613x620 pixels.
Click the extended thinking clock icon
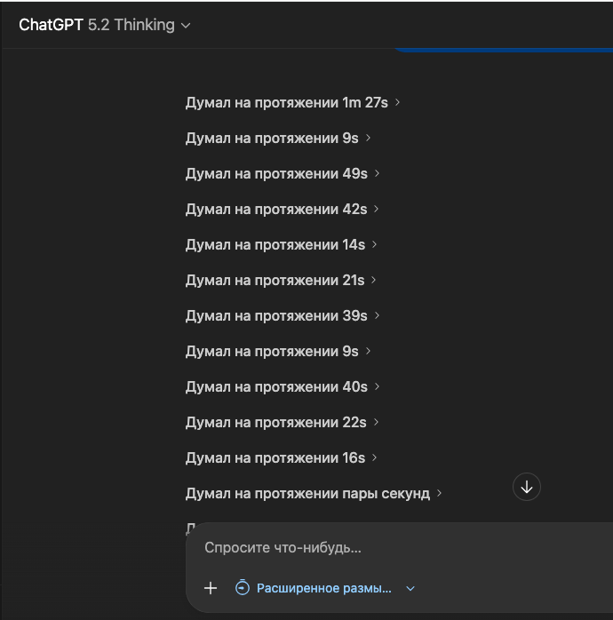coord(243,588)
